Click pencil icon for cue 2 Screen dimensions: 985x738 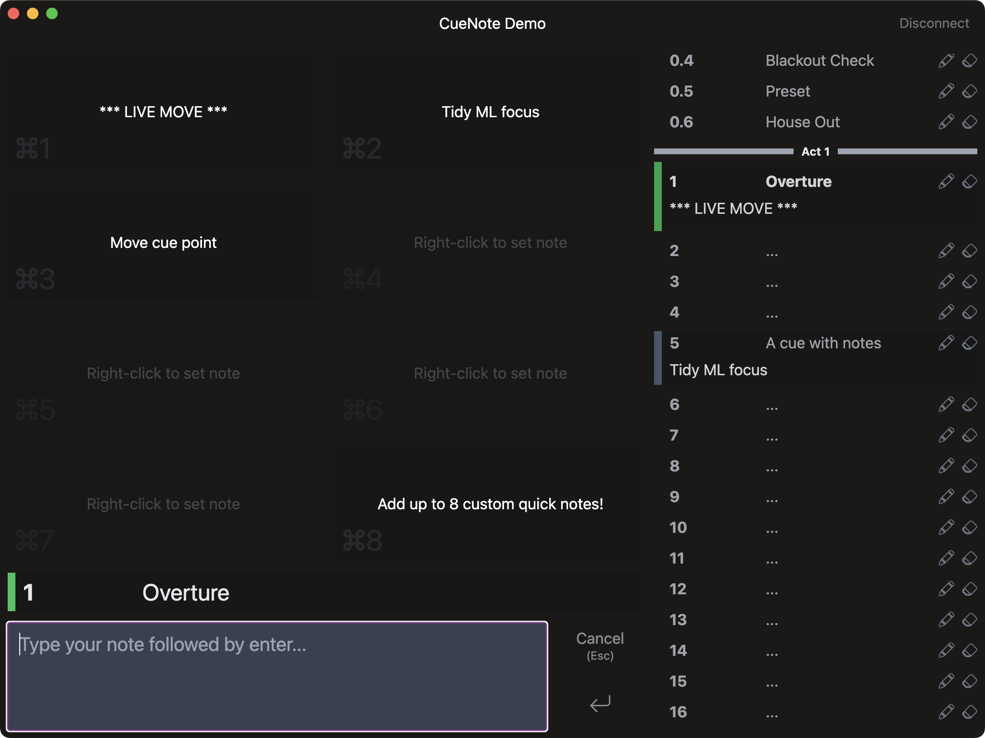click(946, 251)
